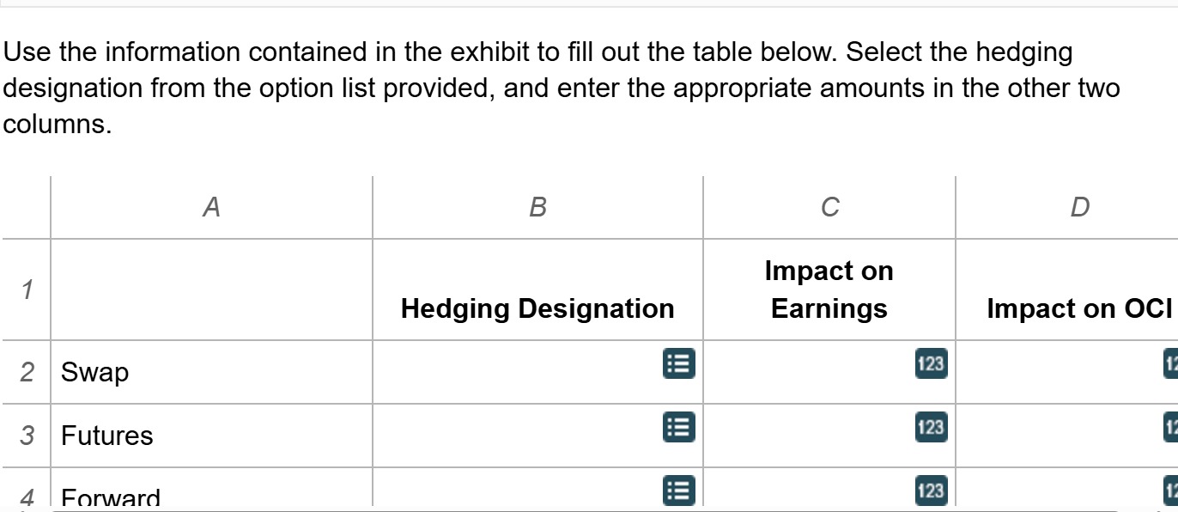The image size is (1178, 512).
Task: Click the Swap row label
Action: pos(94,372)
